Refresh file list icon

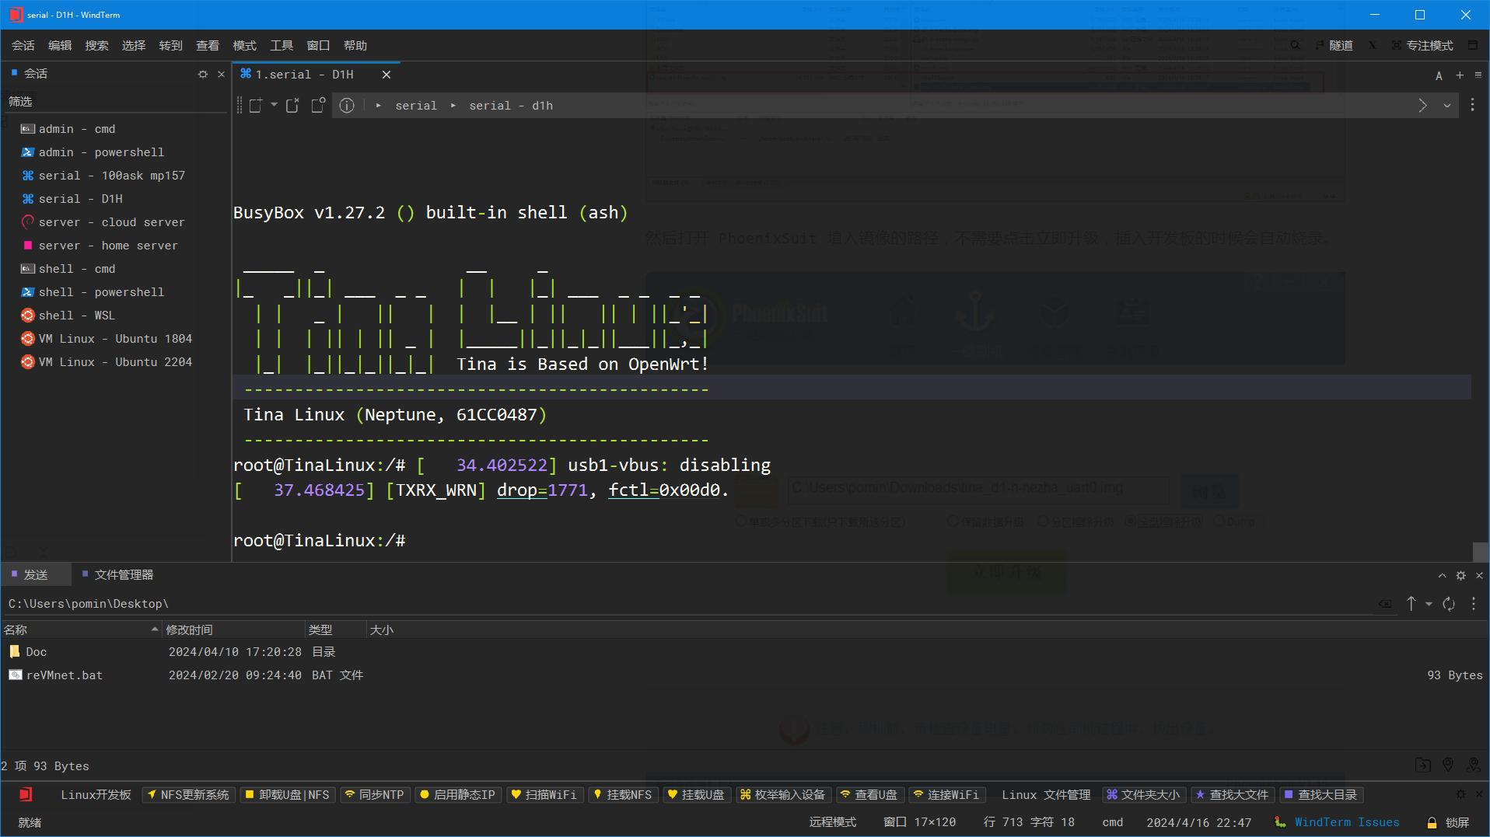[1449, 604]
